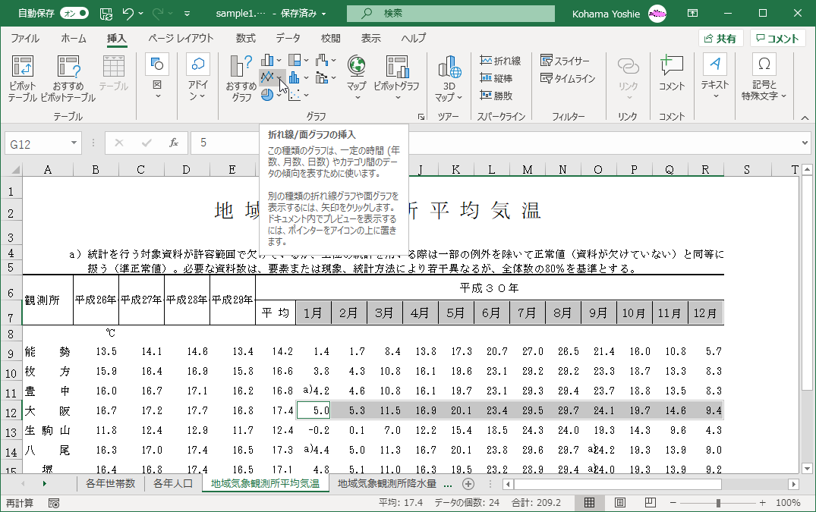Switch to Page Layout view in status bar

(619, 503)
